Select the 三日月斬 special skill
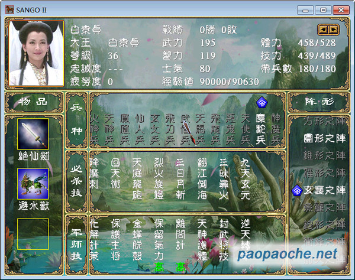 pyautogui.click(x=180, y=179)
